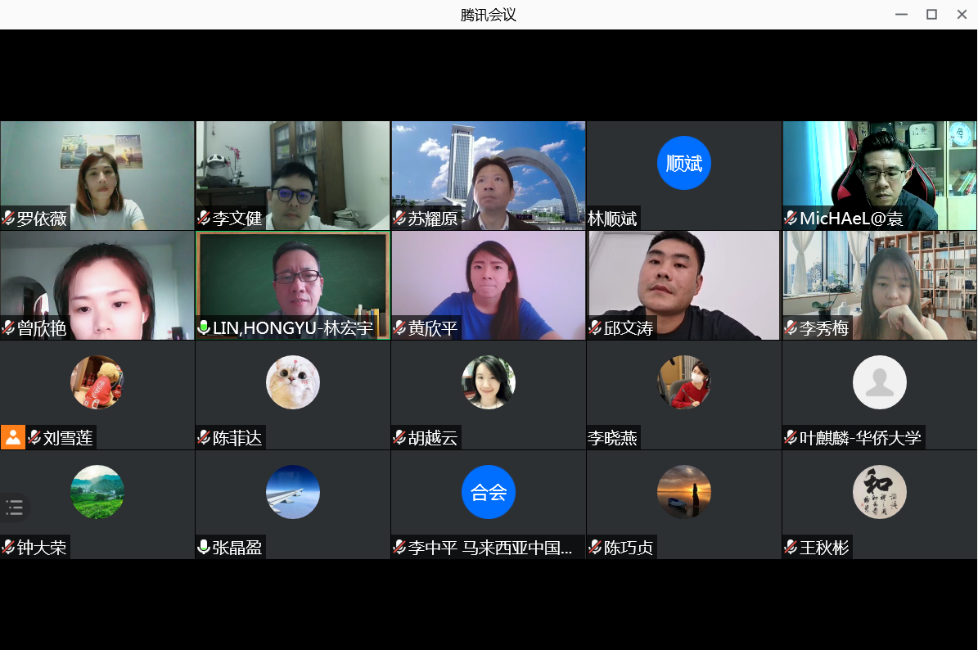This screenshot has width=978, height=650.
Task: Select 邱文涛's video tile
Action: pyautogui.click(x=683, y=285)
